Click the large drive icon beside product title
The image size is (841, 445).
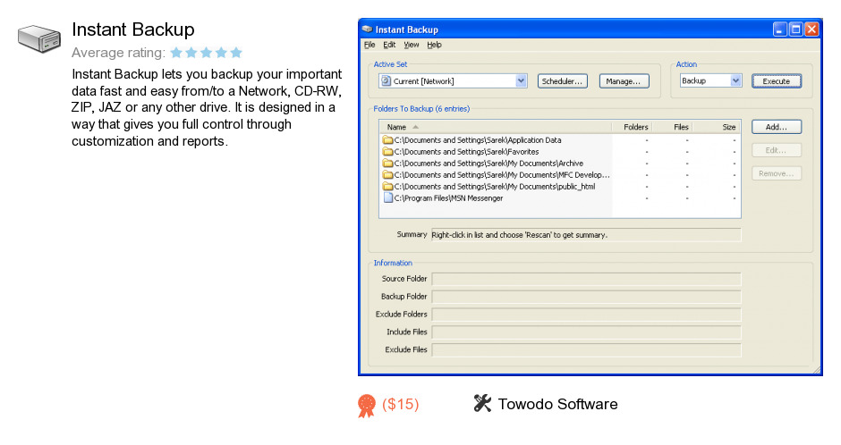(x=39, y=39)
